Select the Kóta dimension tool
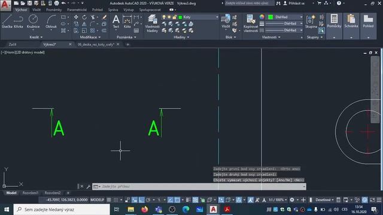Viewport: 383px width, 215px height. 127,21
